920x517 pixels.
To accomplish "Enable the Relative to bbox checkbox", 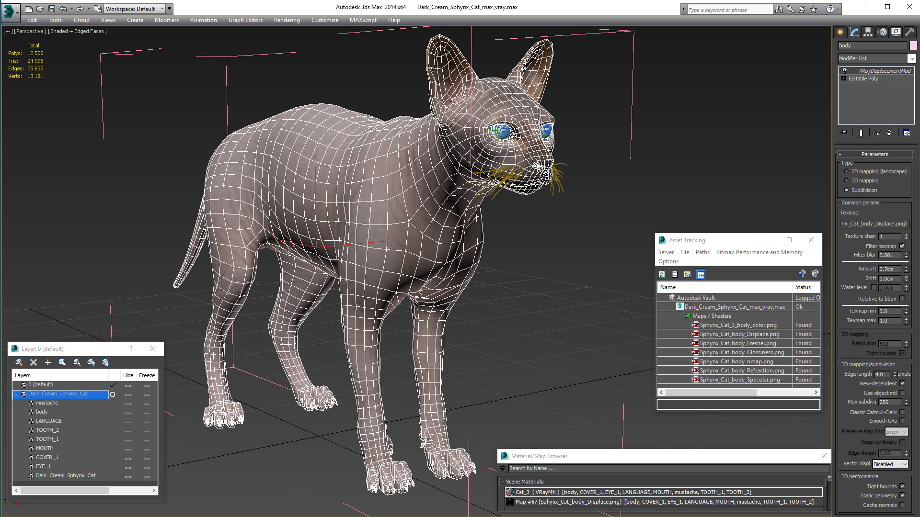I will (902, 299).
